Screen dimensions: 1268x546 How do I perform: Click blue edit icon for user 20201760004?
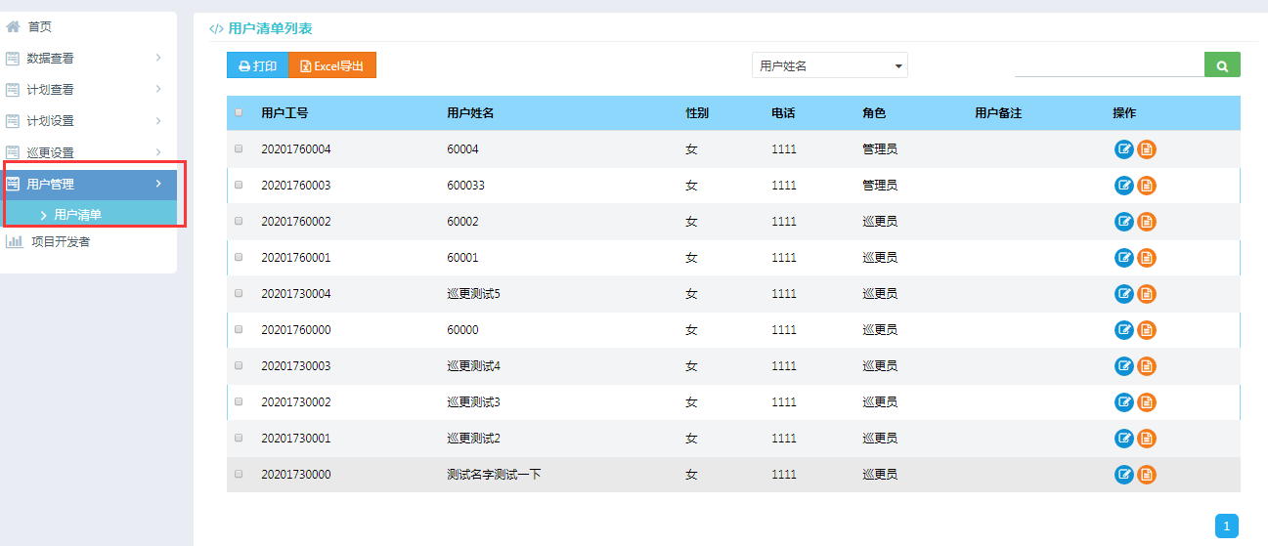pos(1124,149)
